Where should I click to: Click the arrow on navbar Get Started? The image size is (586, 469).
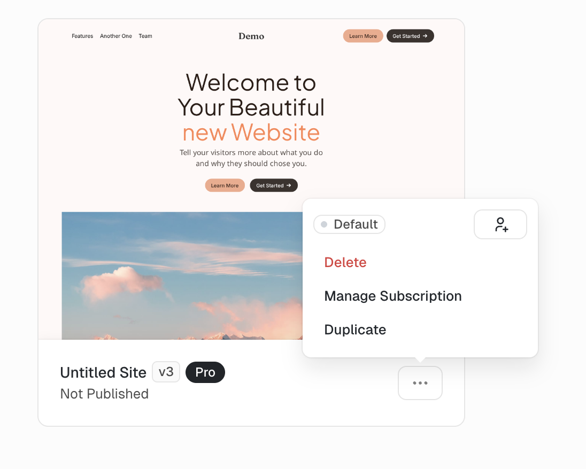click(425, 36)
